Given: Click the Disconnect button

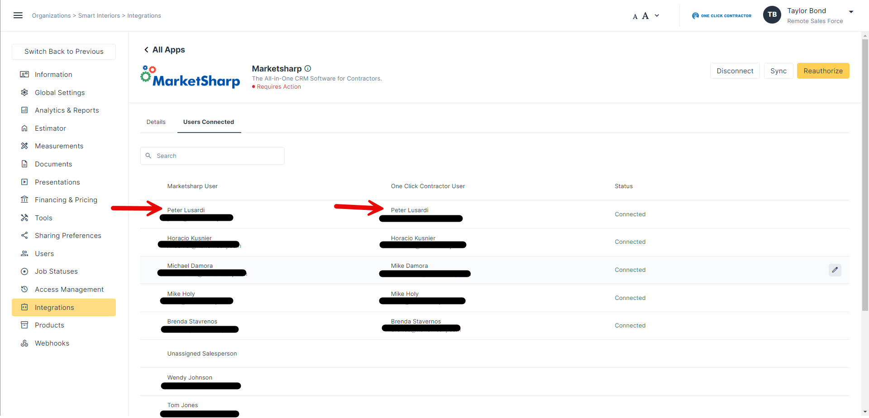Looking at the screenshot, I should coord(735,71).
